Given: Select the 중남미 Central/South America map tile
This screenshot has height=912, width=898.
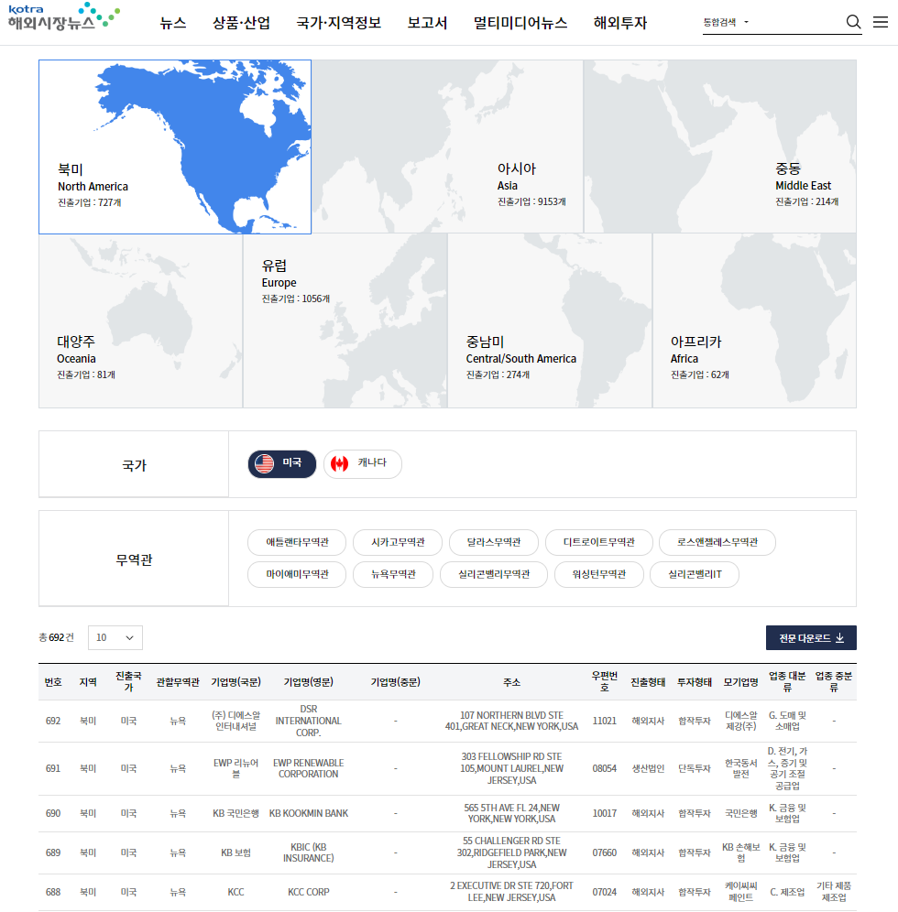Looking at the screenshot, I should (x=550, y=320).
